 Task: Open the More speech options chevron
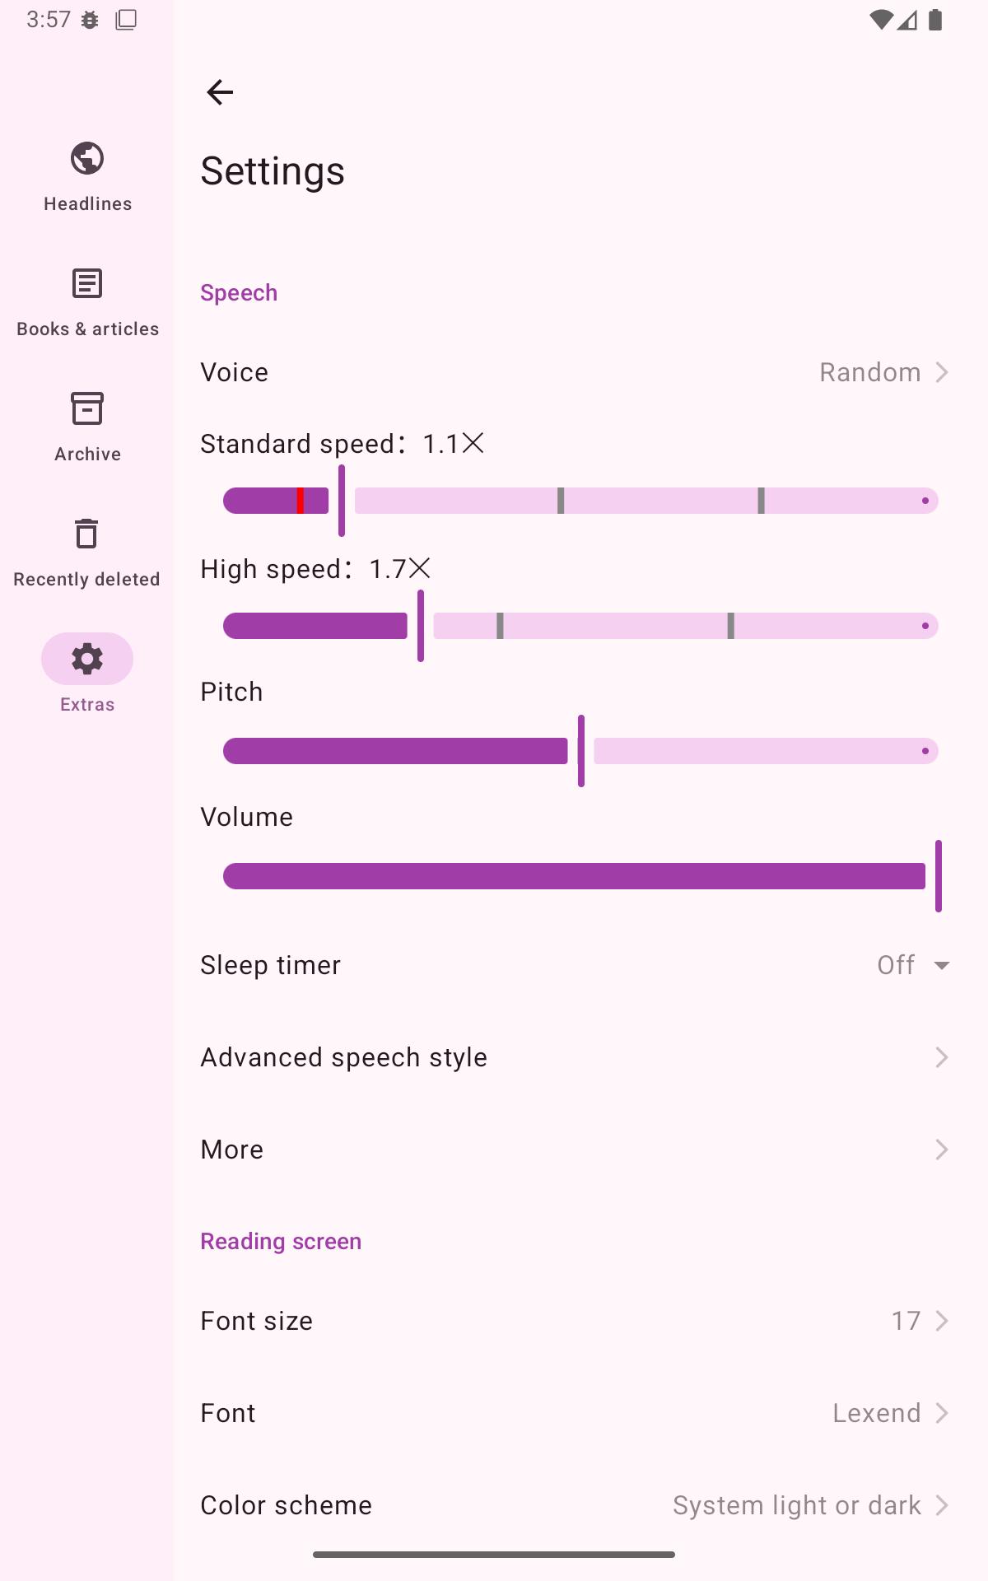point(942,1150)
